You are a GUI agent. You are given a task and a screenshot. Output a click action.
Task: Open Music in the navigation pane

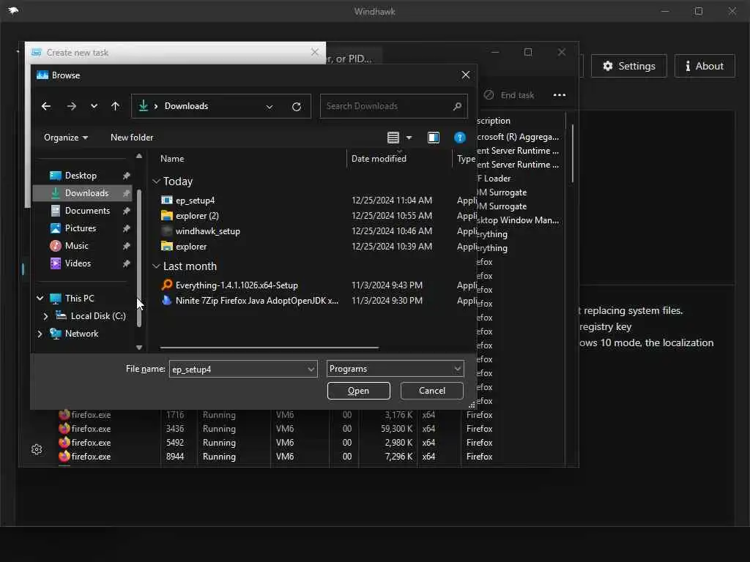(76, 246)
